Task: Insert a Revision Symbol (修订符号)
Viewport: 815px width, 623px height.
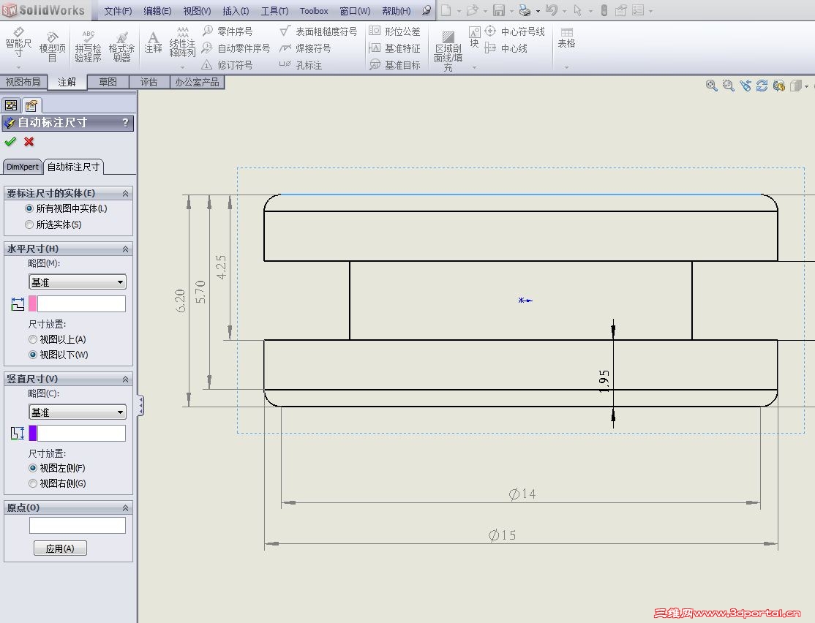Action: pyautogui.click(x=227, y=65)
